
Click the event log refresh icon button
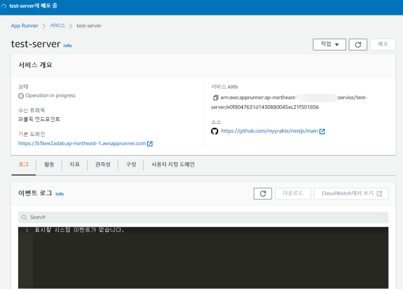click(262, 193)
